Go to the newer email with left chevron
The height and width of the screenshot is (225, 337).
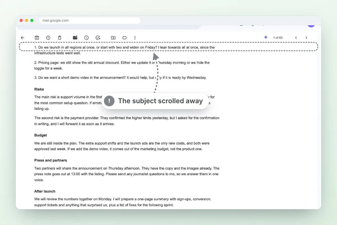296,38
